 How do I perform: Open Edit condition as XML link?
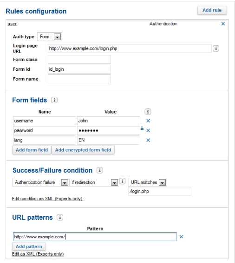coord(48,199)
